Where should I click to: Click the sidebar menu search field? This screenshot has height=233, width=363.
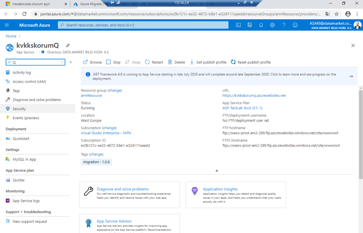(35, 62)
